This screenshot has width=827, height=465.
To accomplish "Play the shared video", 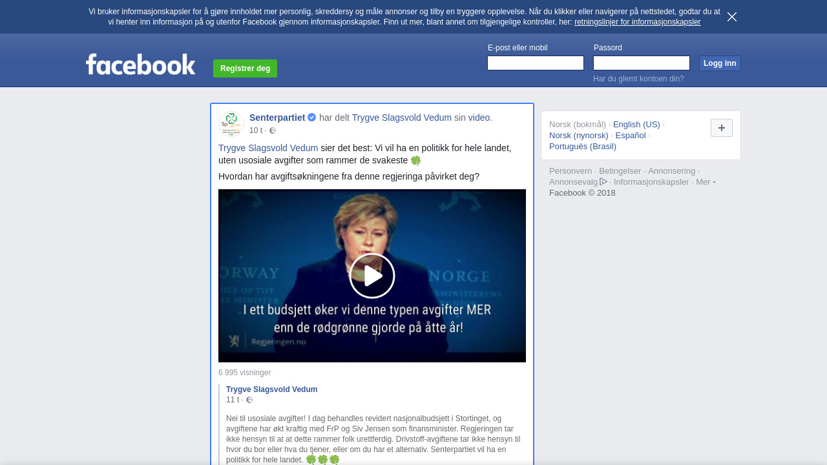I will pyautogui.click(x=372, y=276).
